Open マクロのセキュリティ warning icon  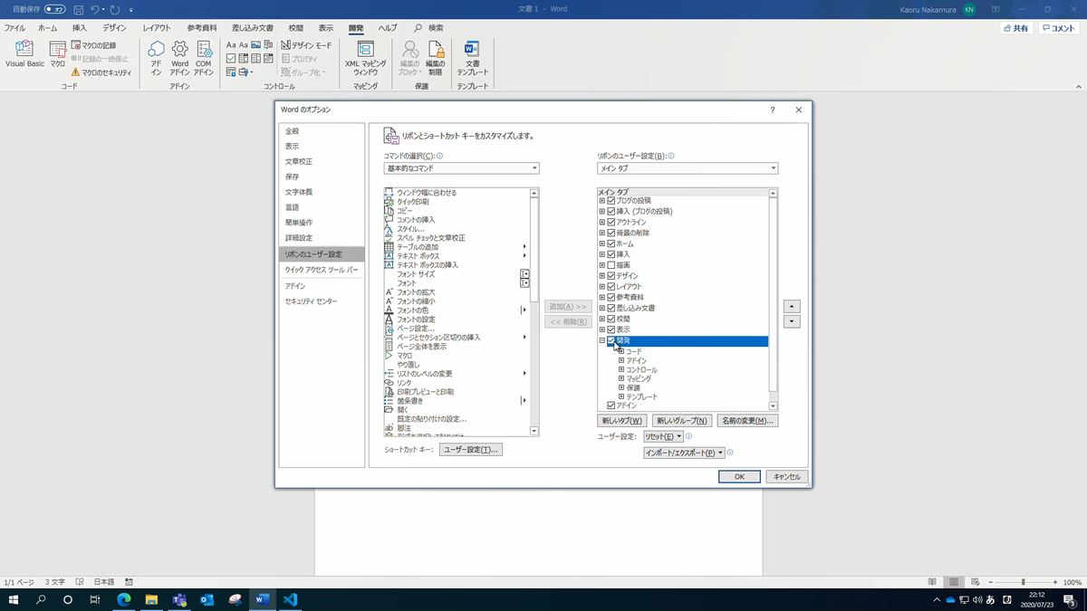click(x=76, y=72)
